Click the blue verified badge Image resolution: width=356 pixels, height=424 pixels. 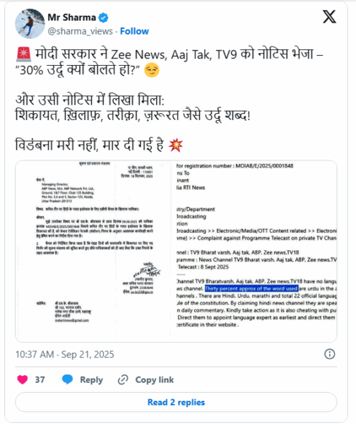pyautogui.click(x=103, y=18)
